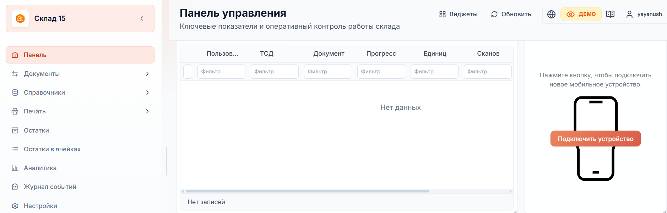
Task: Click the gear icon beside Настройки
Action: pos(15,206)
